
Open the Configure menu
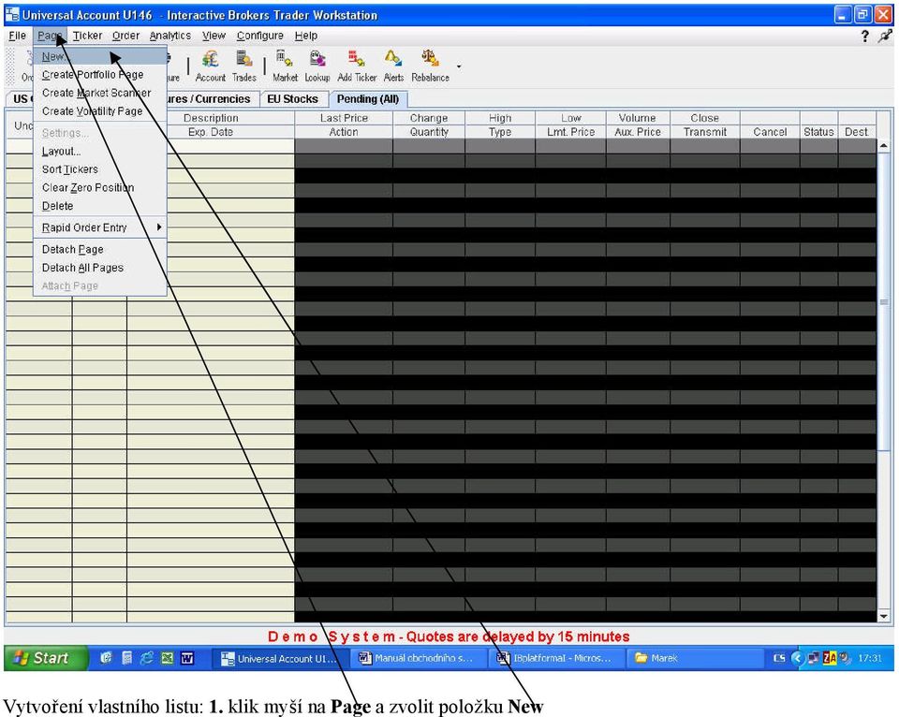[260, 36]
